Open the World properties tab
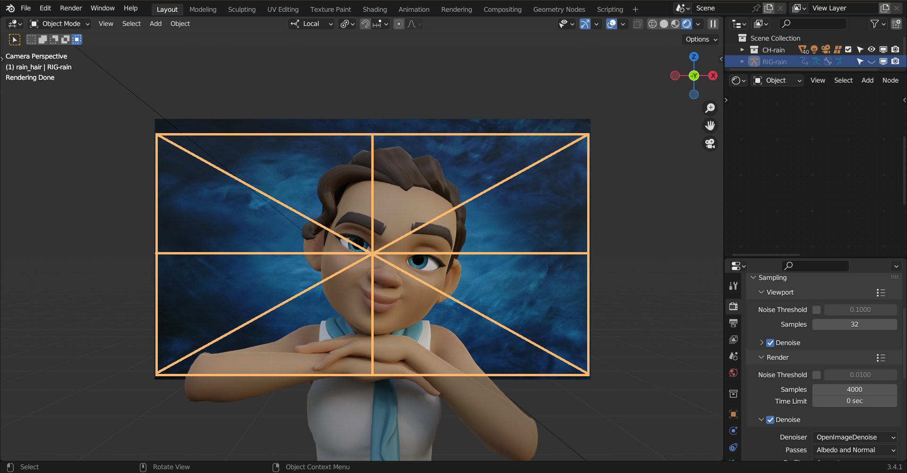 tap(733, 373)
